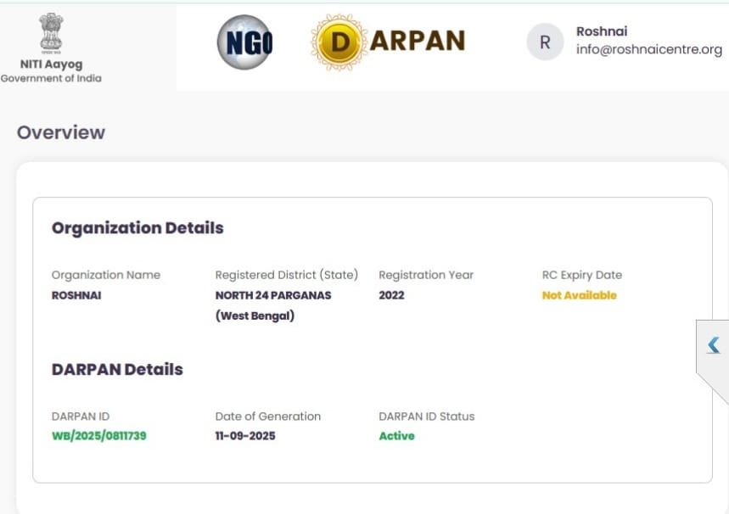The image size is (729, 514).
Task: Click the Organization Details section heading
Action: click(x=137, y=227)
